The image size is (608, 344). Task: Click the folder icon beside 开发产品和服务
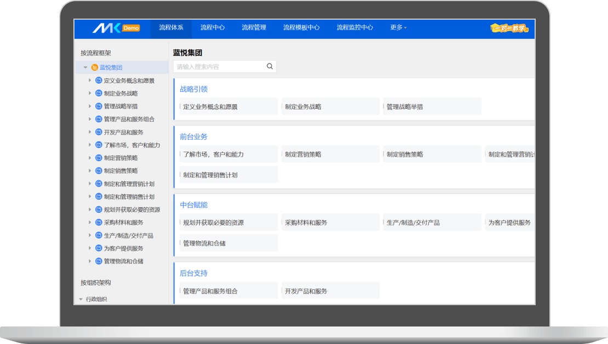(x=99, y=132)
